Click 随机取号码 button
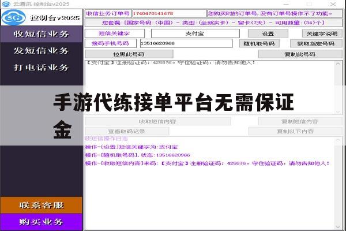346x231 pixels. pos(259,43)
